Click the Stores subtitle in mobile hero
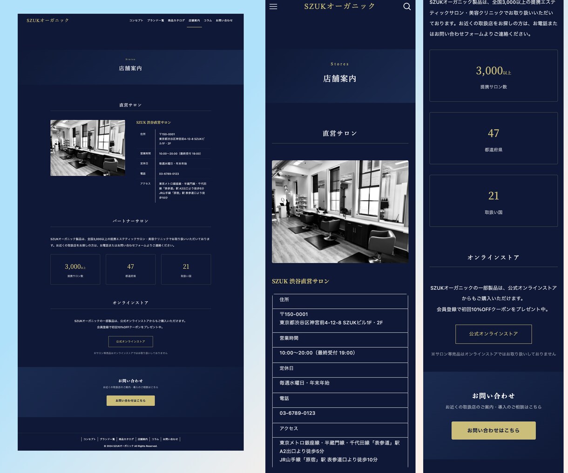This screenshot has width=568, height=473. click(340, 64)
